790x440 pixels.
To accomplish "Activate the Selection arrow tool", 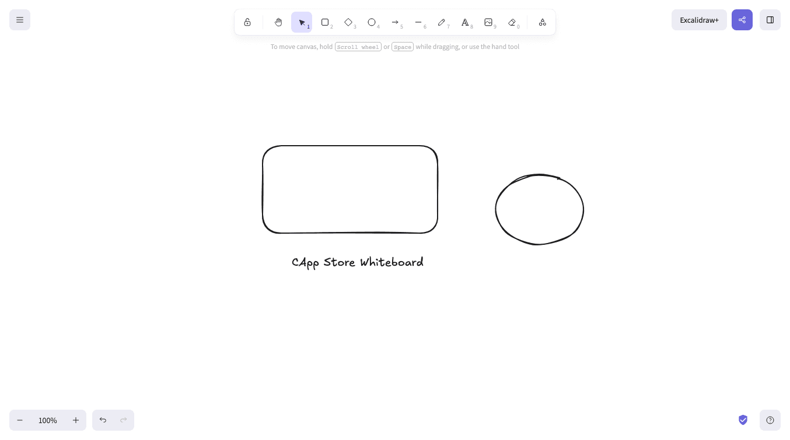I will 302,22.
